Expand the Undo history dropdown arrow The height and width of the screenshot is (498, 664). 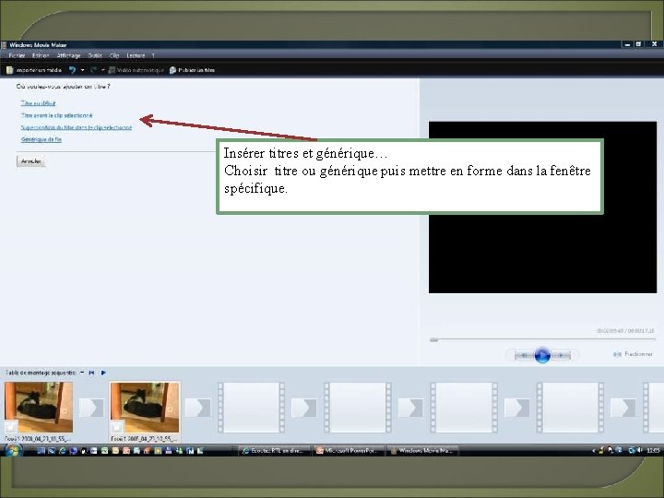coord(83,70)
